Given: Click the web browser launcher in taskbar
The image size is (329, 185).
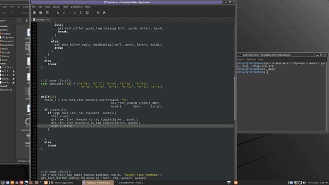Looking at the screenshot, I should [x=26, y=183].
